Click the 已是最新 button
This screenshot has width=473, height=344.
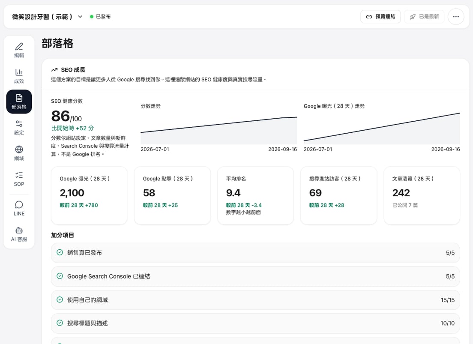(x=424, y=17)
